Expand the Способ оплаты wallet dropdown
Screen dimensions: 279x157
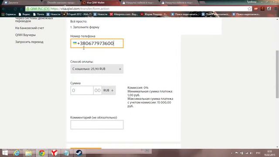point(97,69)
